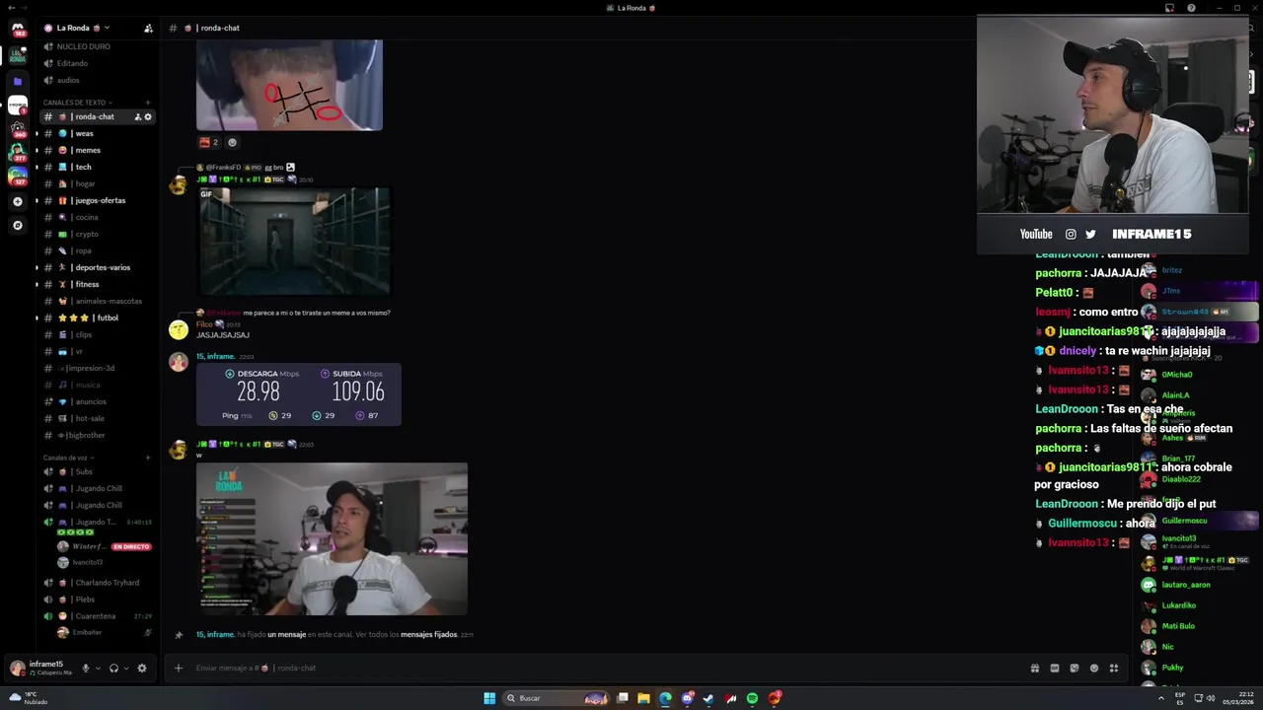Open ronda-chat channel settings gear
Viewport: 1263px width, 710px height.
point(148,116)
